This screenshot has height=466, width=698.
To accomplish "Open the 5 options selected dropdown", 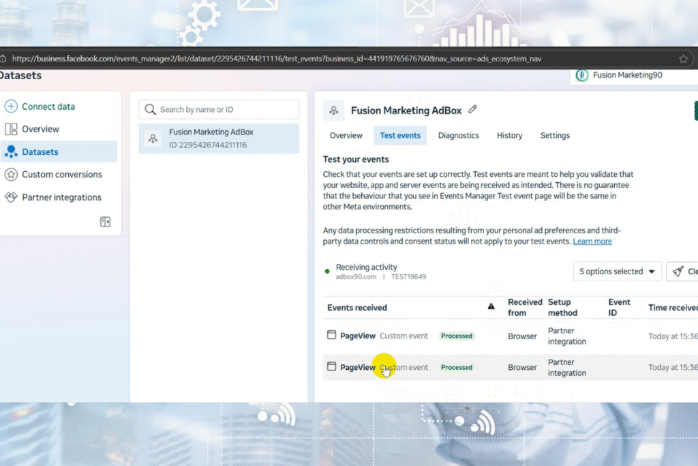I will [617, 271].
